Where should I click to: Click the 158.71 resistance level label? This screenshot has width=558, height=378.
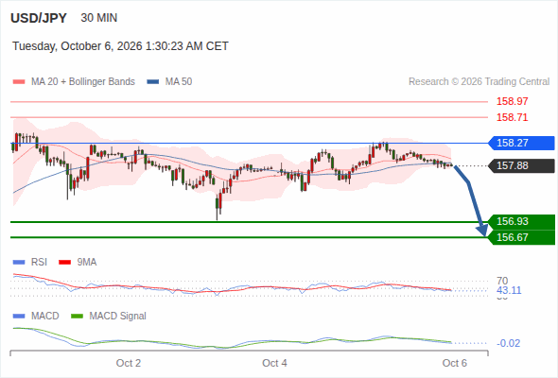[x=512, y=117]
